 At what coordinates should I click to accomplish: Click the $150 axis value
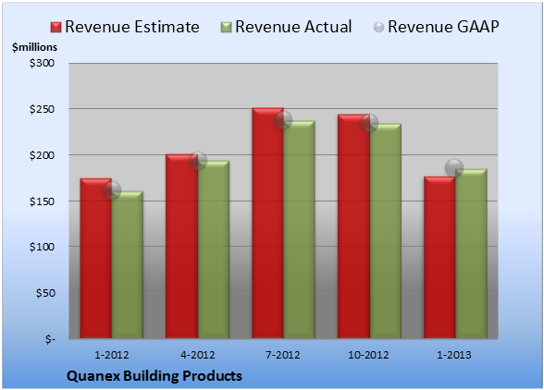(42, 201)
